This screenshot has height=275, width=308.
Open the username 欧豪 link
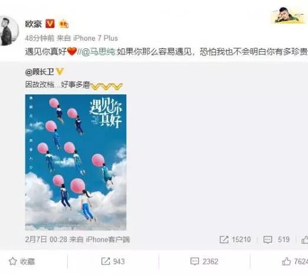click(34, 24)
